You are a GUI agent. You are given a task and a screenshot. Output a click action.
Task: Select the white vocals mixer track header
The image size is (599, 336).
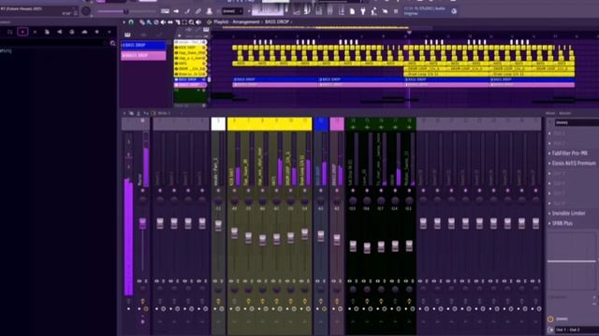tap(218, 124)
